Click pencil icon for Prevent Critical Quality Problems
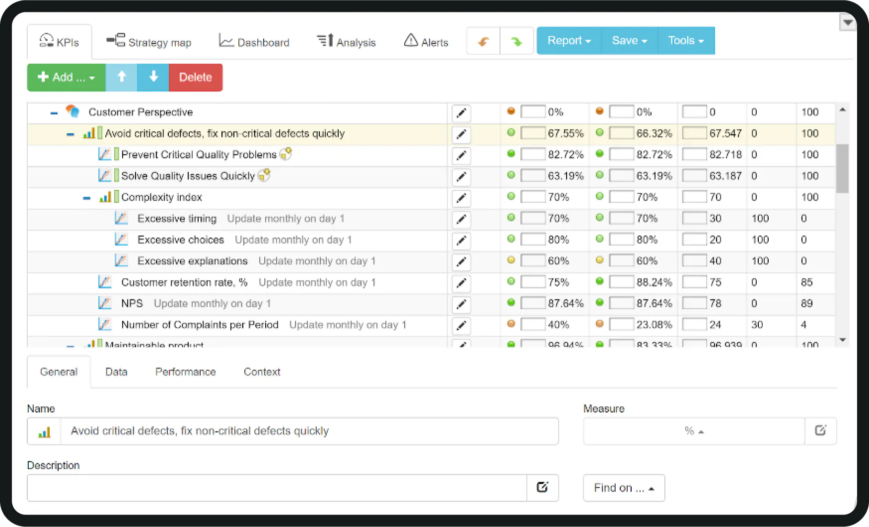This screenshot has width=869, height=527. tap(461, 155)
